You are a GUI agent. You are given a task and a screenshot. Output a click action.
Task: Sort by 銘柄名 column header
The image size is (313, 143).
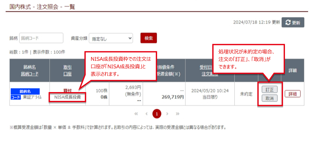click(x=29, y=67)
